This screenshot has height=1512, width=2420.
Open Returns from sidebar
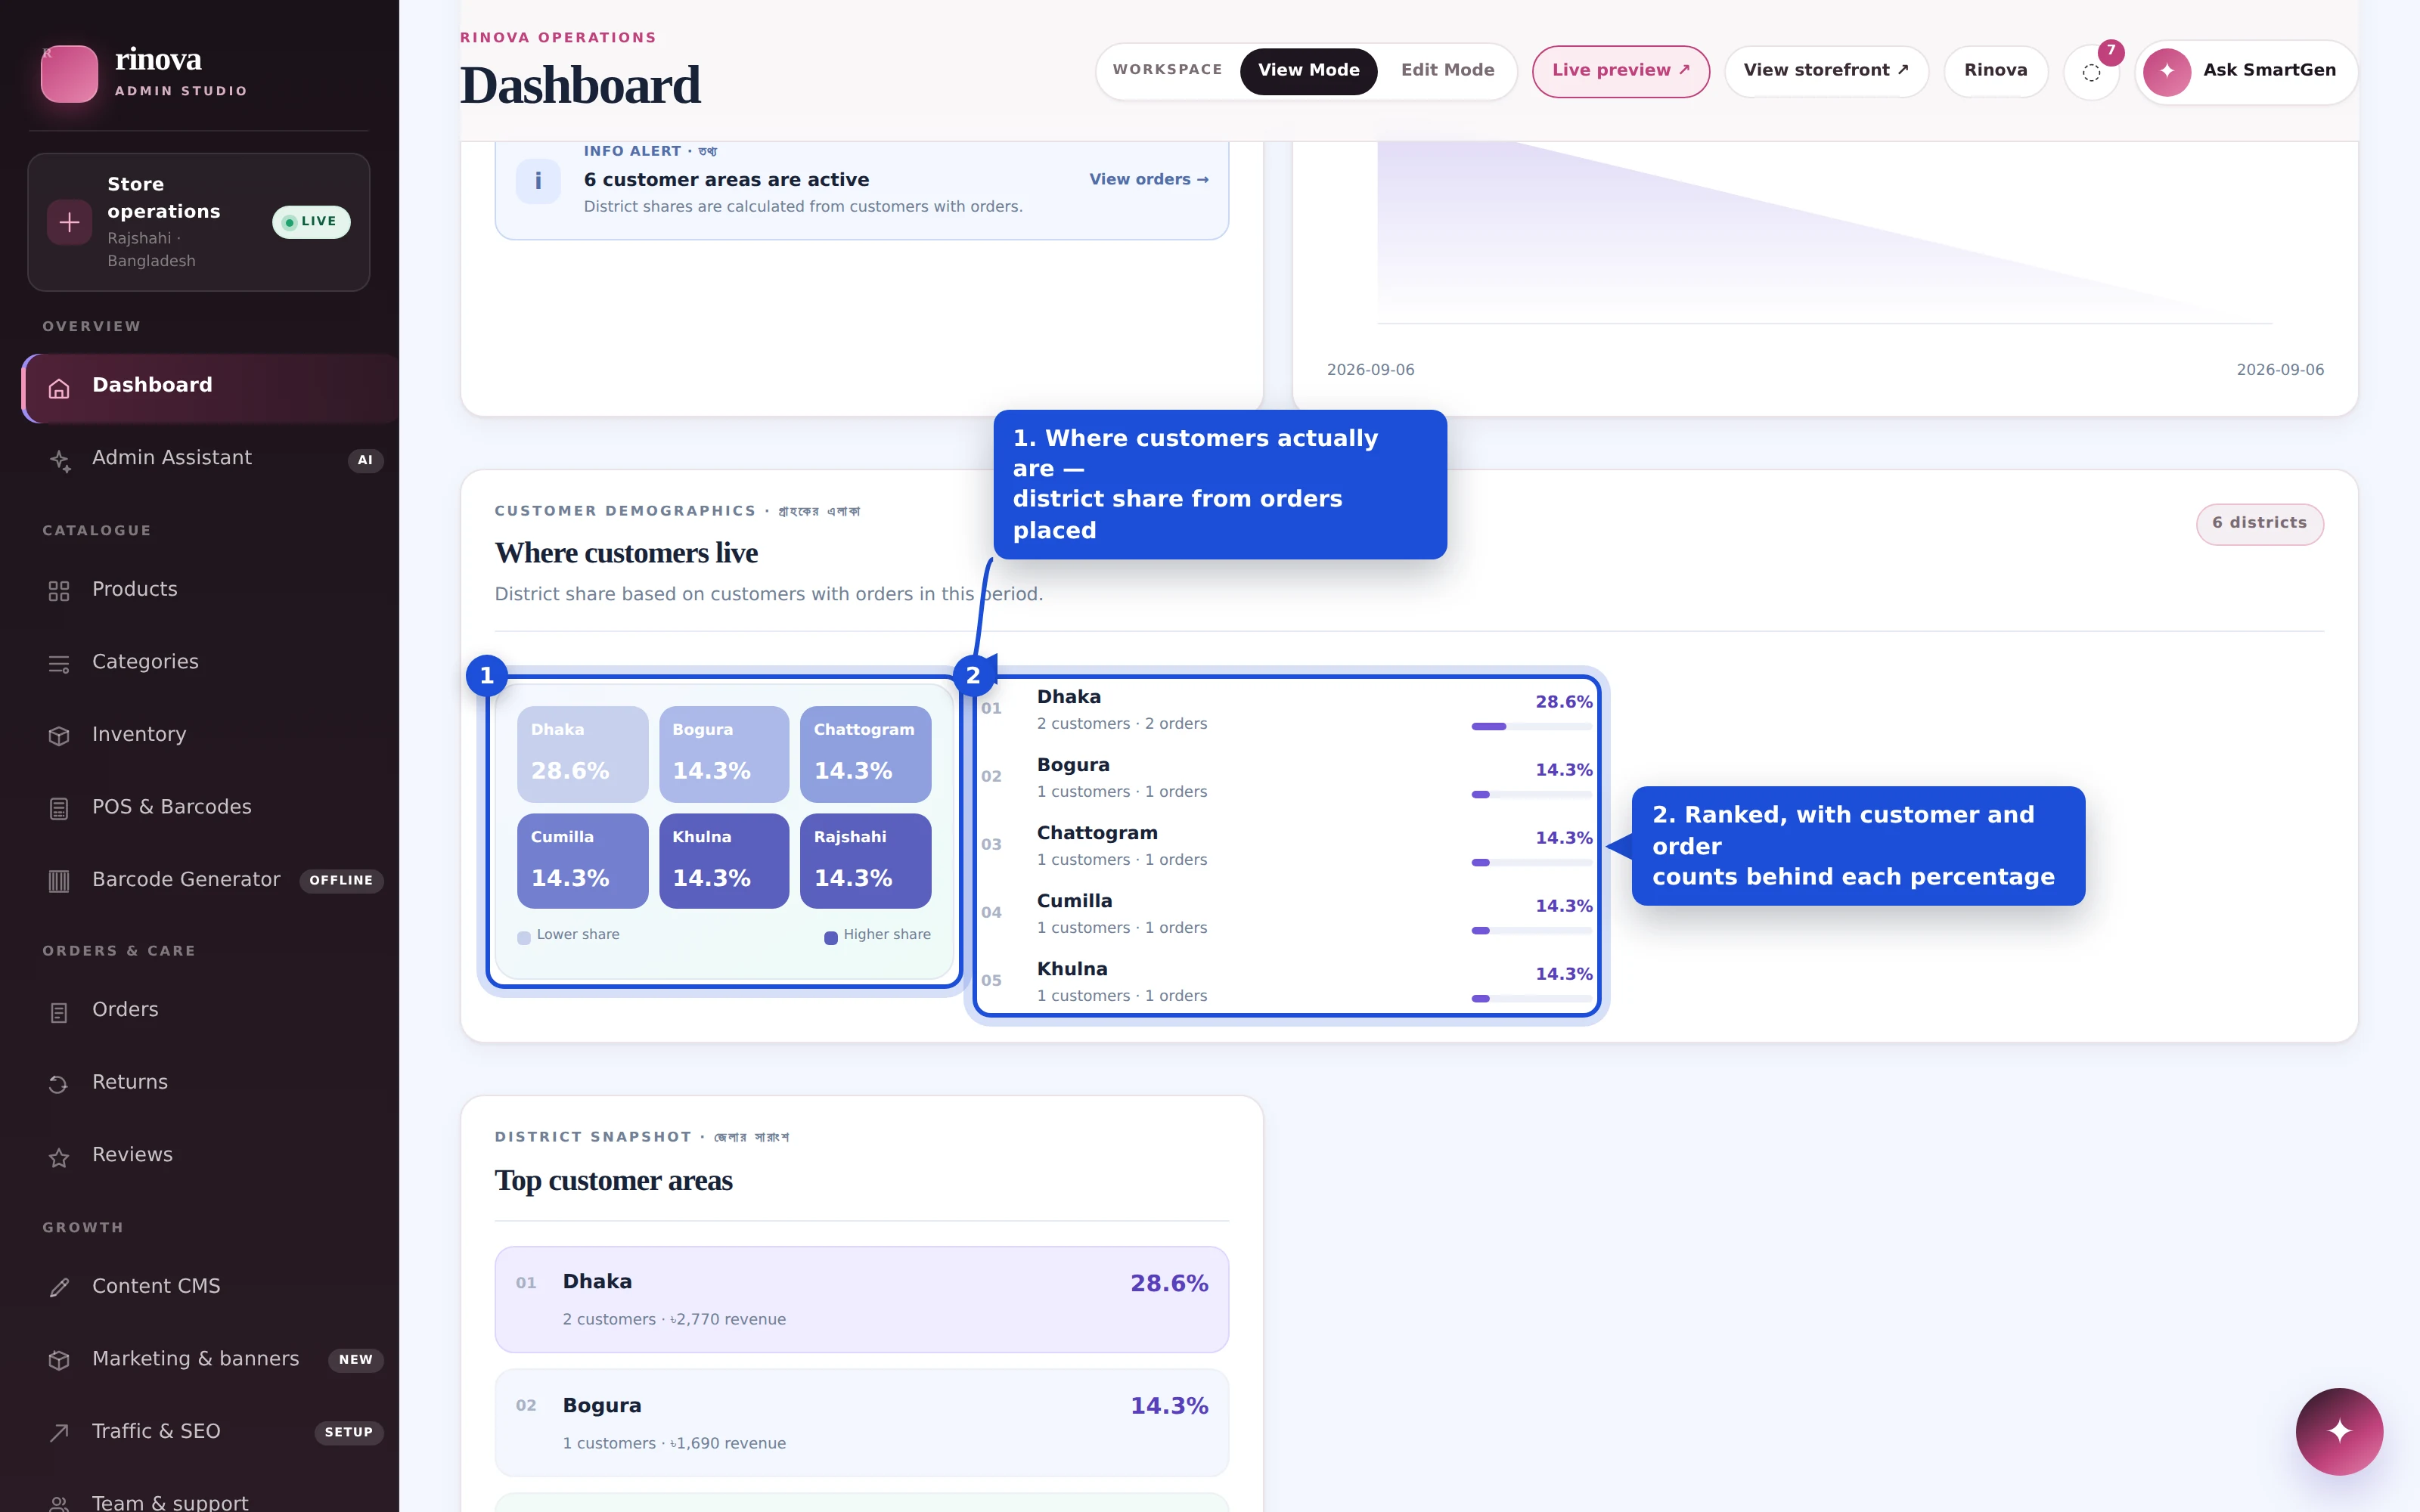click(x=210, y=1084)
